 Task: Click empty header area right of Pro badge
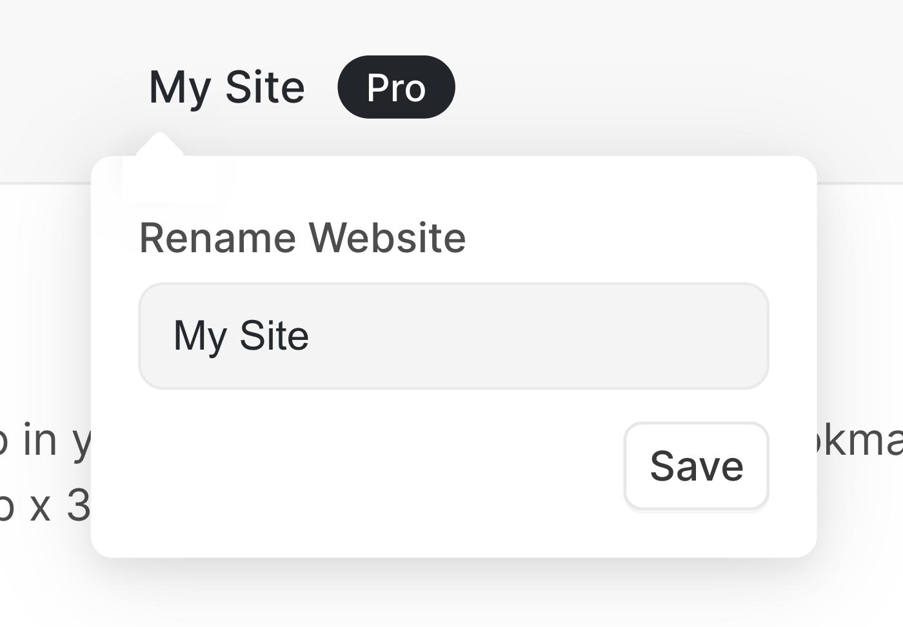click(645, 87)
